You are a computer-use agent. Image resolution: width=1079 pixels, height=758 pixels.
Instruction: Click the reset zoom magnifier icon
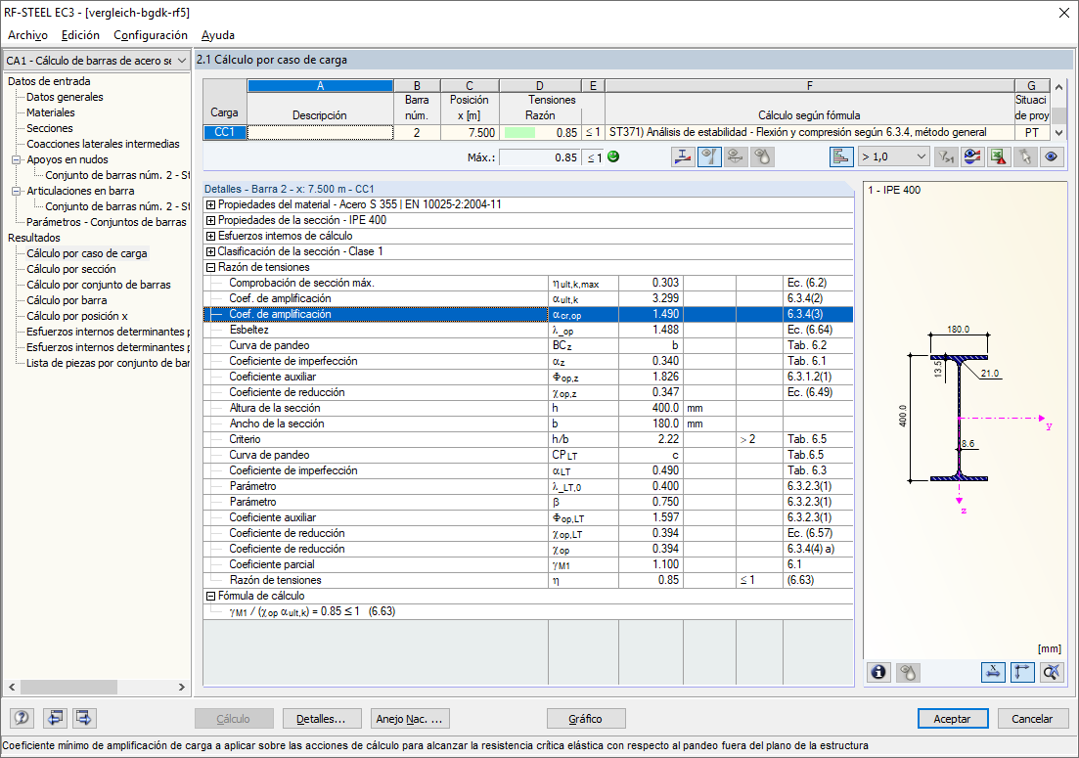point(1052,672)
